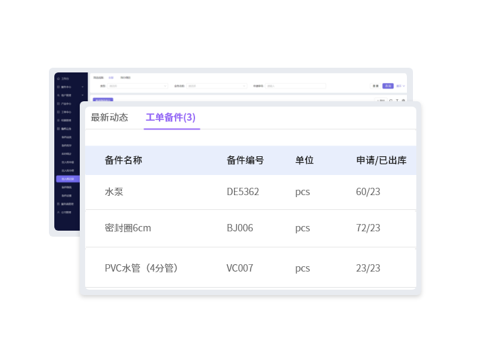Click the 申请/已出库 column header
The width and height of the screenshot is (480, 344).
pos(381,160)
